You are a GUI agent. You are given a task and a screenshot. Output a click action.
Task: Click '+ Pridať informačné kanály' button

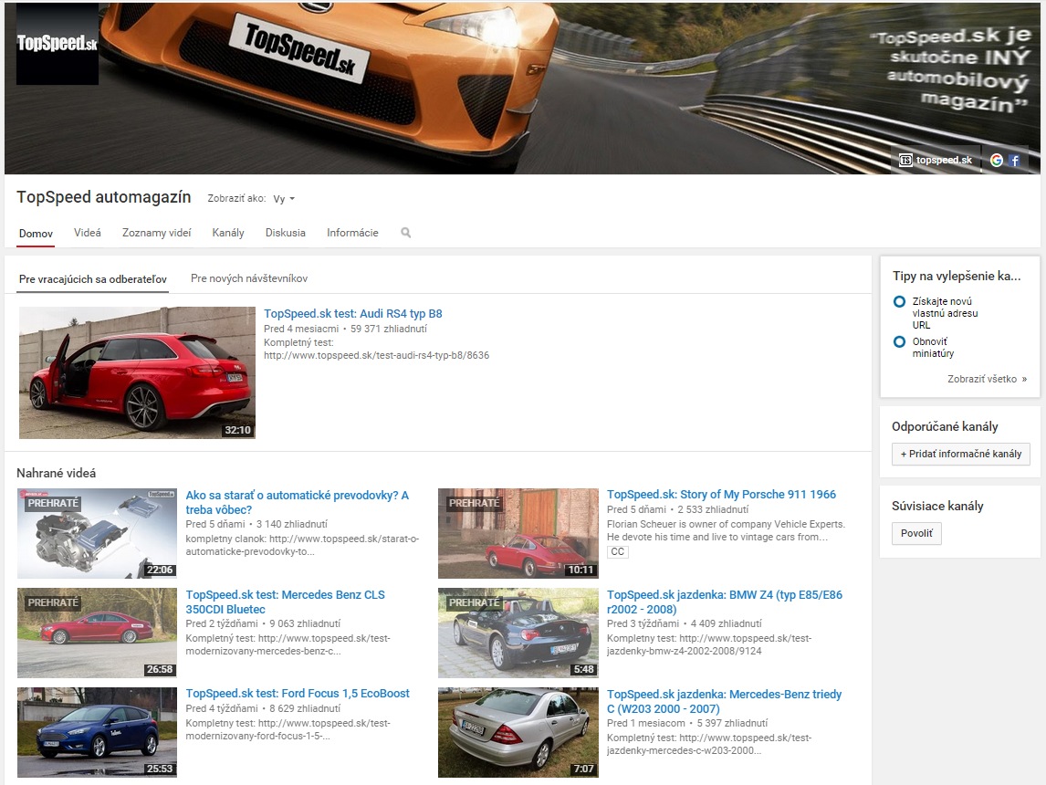tap(960, 454)
